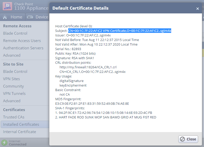
Task: Click the Device tab icon
Action: tap(30, 17)
